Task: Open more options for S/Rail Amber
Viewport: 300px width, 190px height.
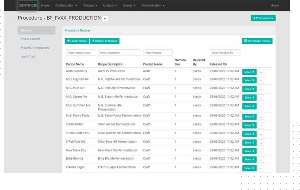Action: [261, 125]
